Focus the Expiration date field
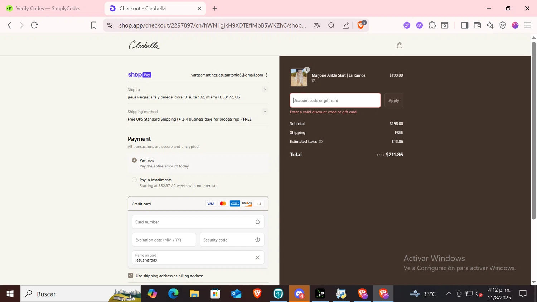Image resolution: width=537 pixels, height=302 pixels. click(x=164, y=240)
